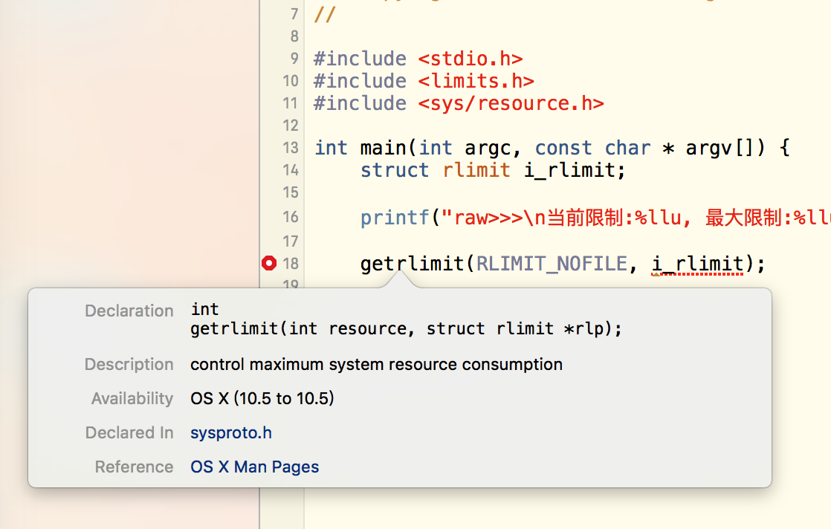The width and height of the screenshot is (831, 529).
Task: Click the comment slashes on line 7
Action: point(324,14)
